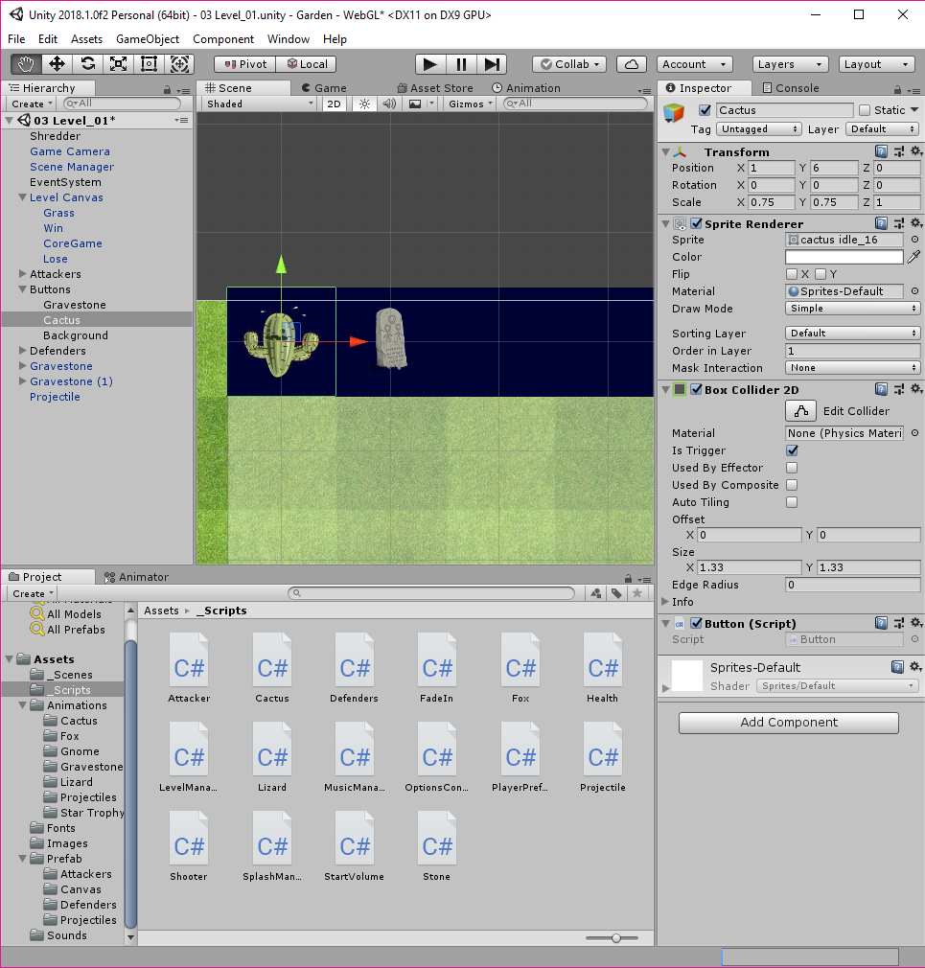
Task: Select the Move tool
Action: tap(57, 64)
